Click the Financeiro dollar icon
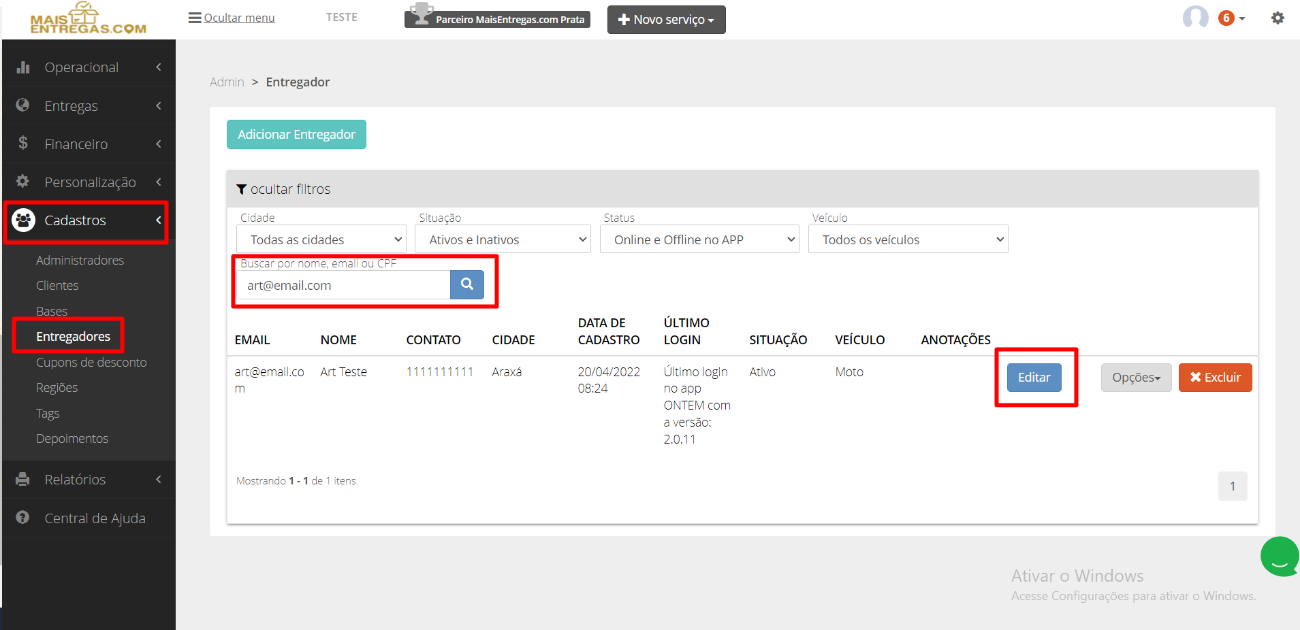 point(23,143)
